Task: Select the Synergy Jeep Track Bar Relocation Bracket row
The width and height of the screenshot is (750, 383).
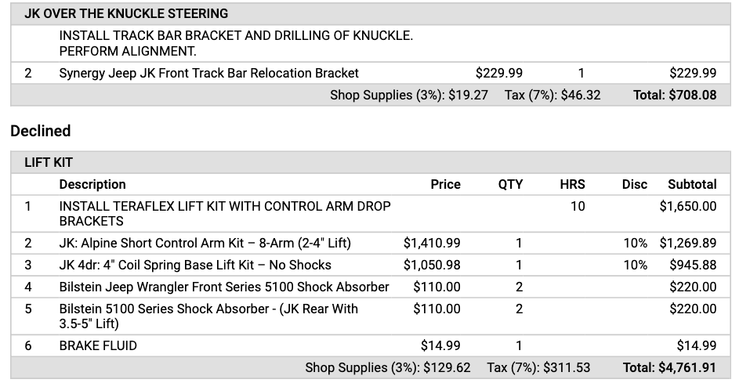Action: click(208, 73)
